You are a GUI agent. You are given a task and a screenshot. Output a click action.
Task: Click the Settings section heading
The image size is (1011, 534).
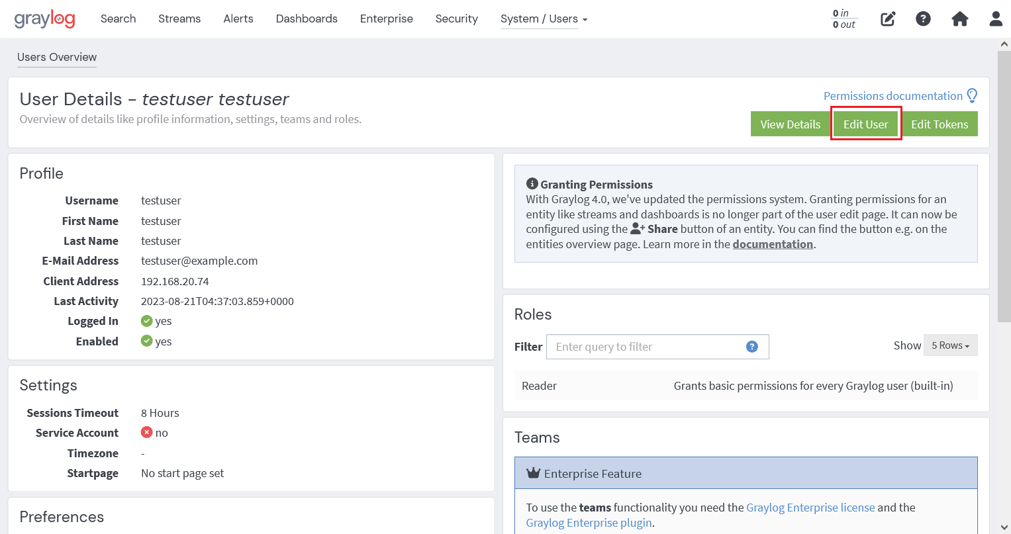pyautogui.click(x=48, y=385)
